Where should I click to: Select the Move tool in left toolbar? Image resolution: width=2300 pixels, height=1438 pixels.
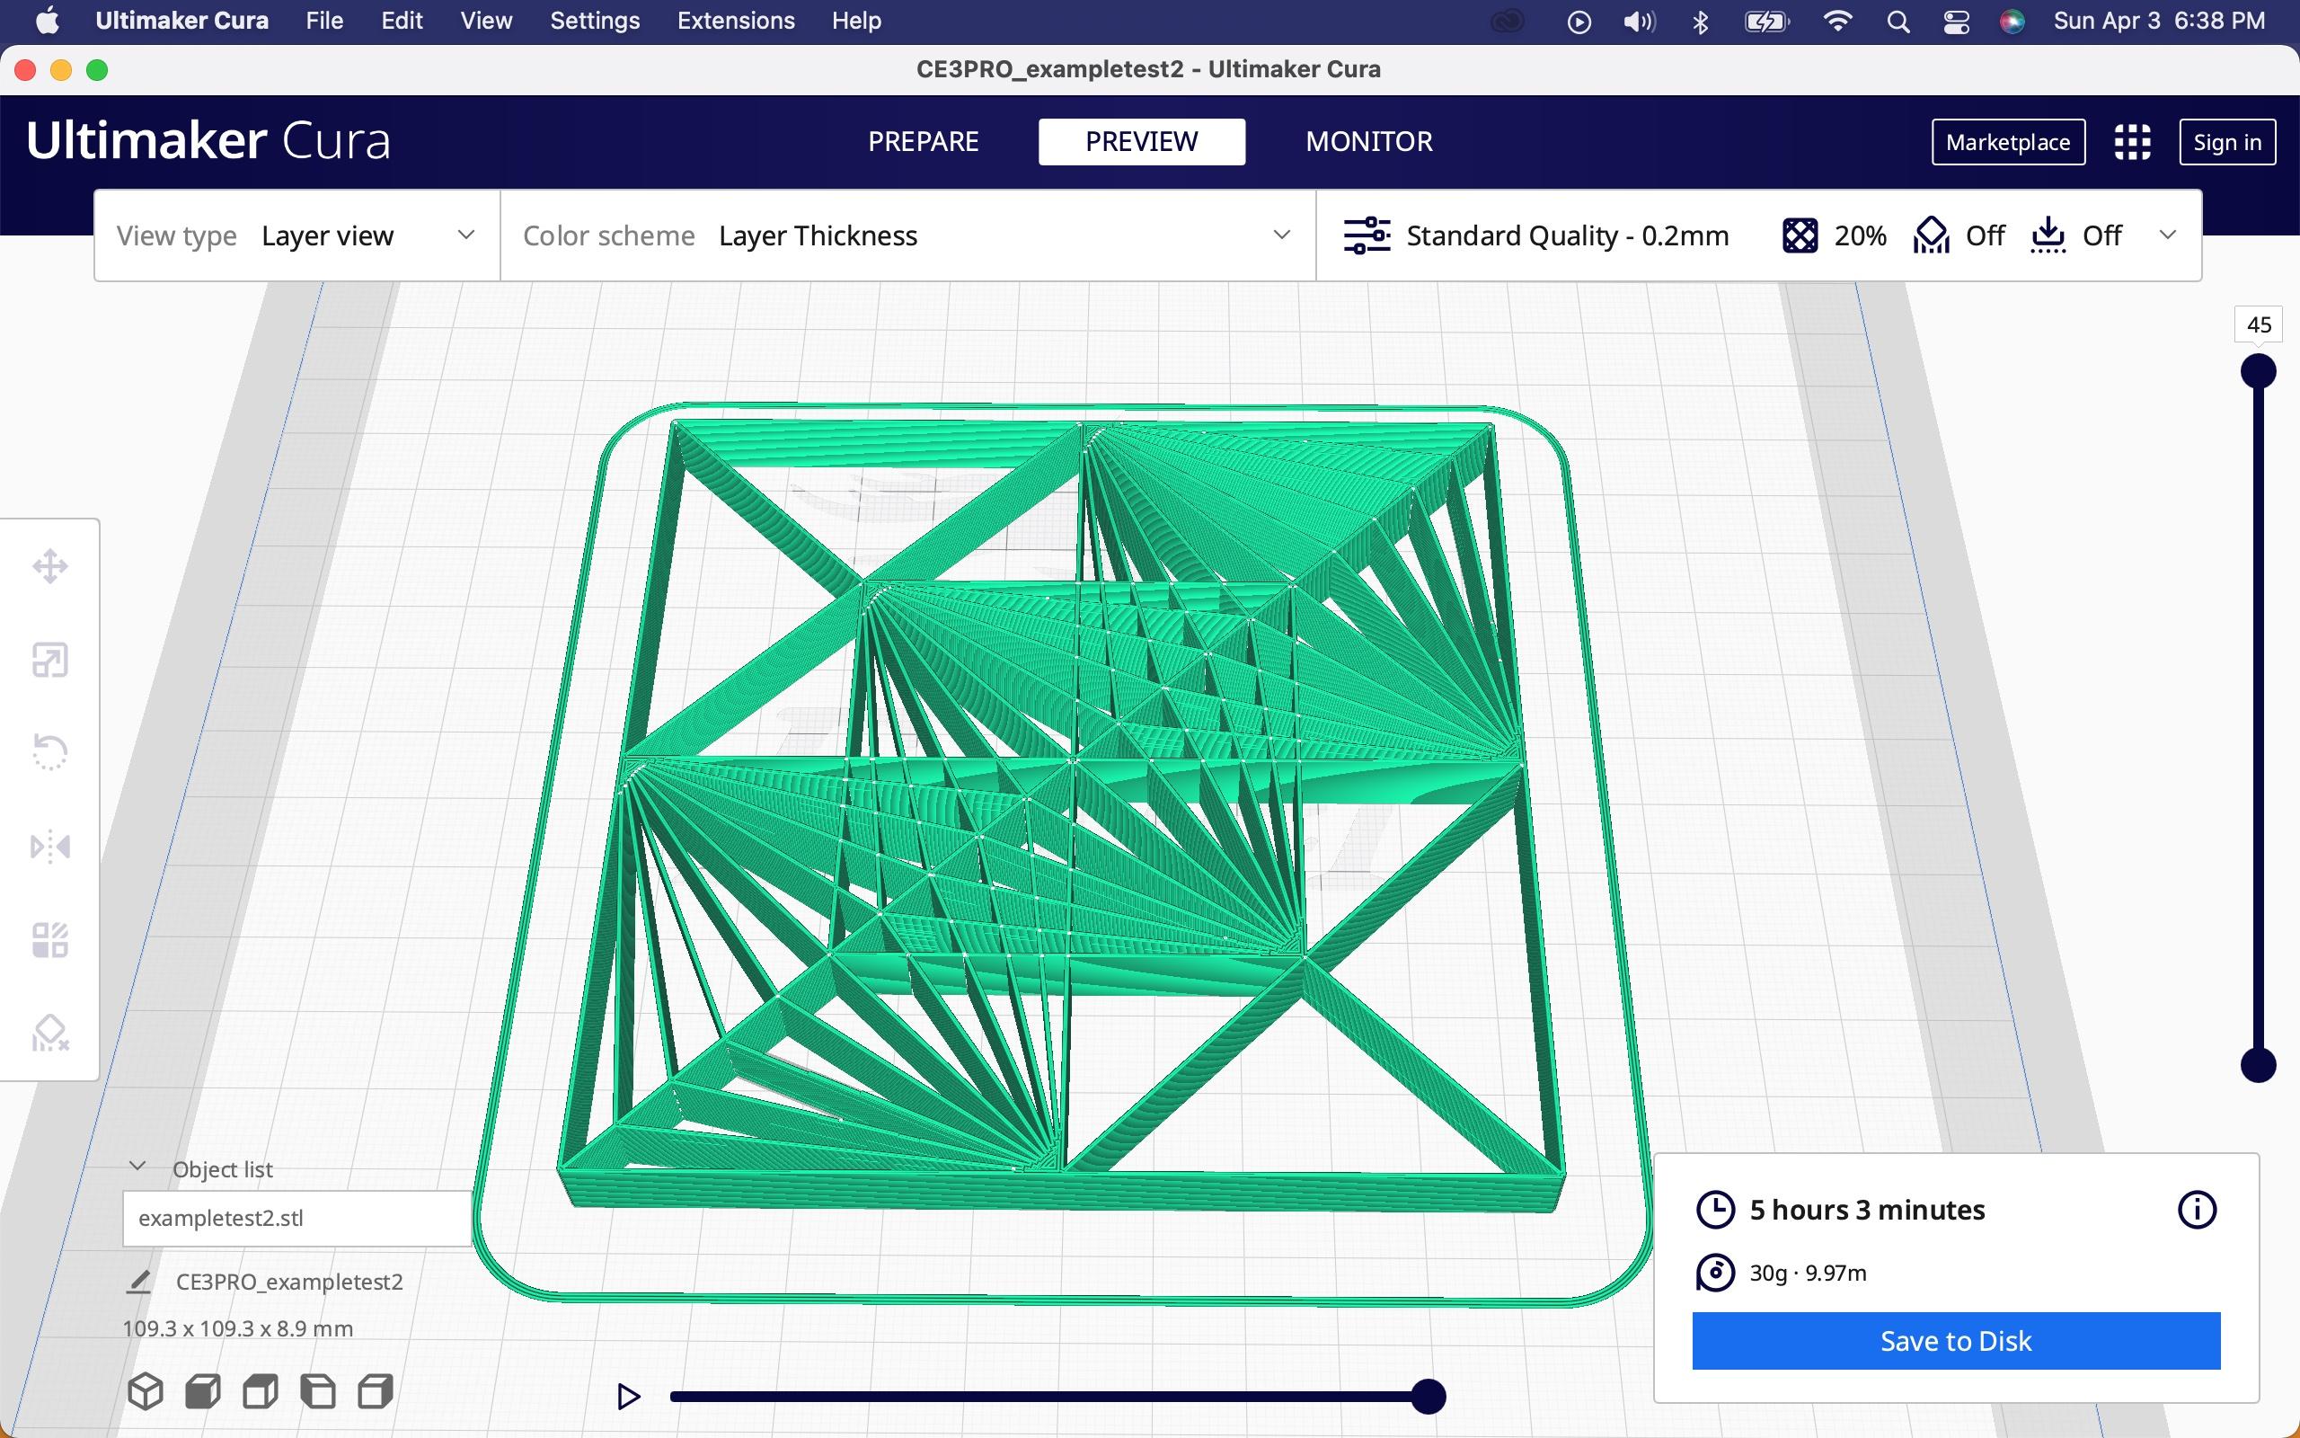tap(49, 566)
